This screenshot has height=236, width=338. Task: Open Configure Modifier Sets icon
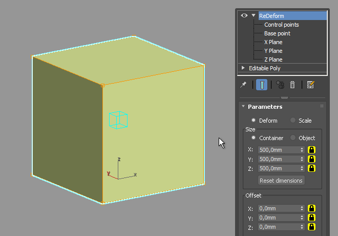point(311,85)
